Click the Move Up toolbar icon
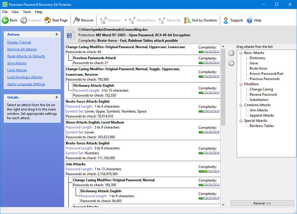 (162, 20)
